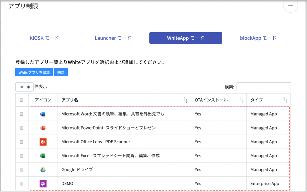307x192 pixels.
Task: Click the Yes value in the Microsoft PowerPoint row
Action: click(198, 128)
